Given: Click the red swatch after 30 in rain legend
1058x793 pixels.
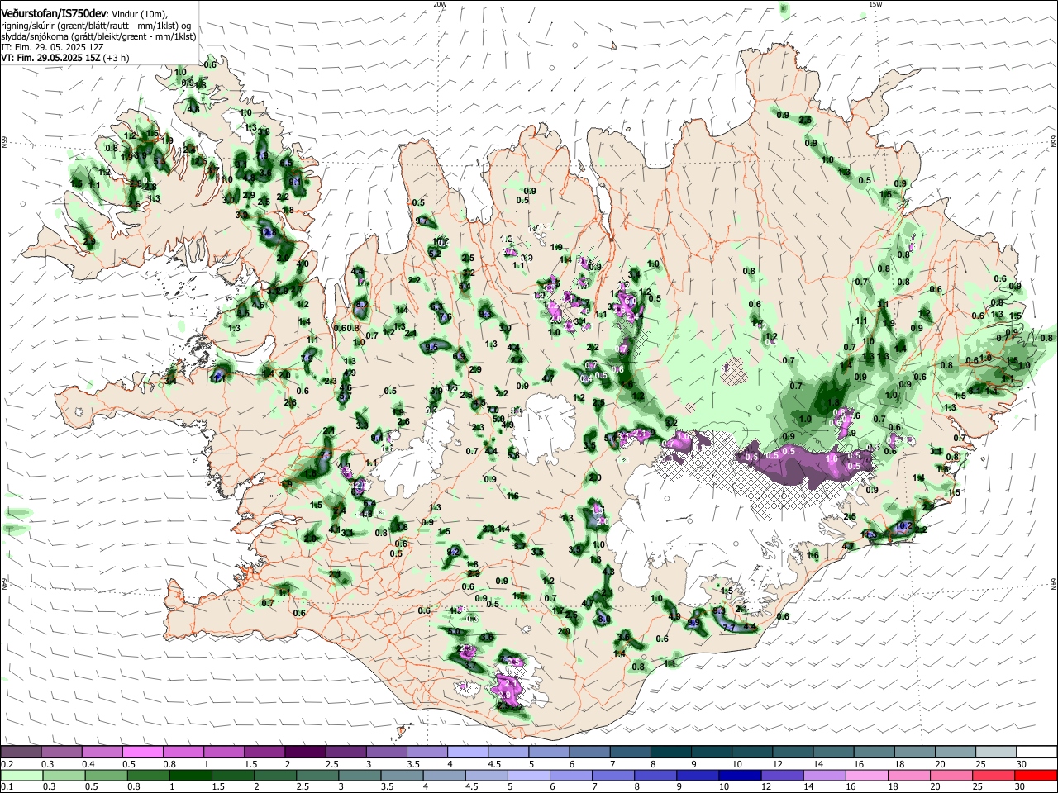Looking at the screenshot, I should [x=1036, y=775].
